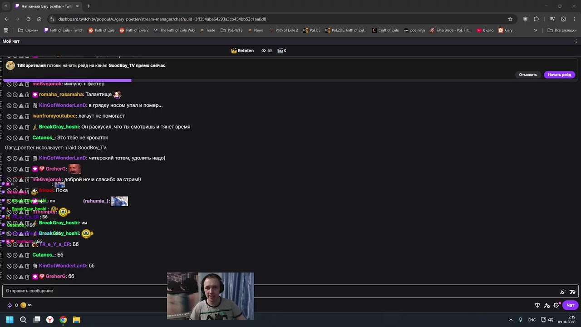Timeout romaha_rosamaha with the clock icon
The image size is (581, 327).
tap(15, 95)
